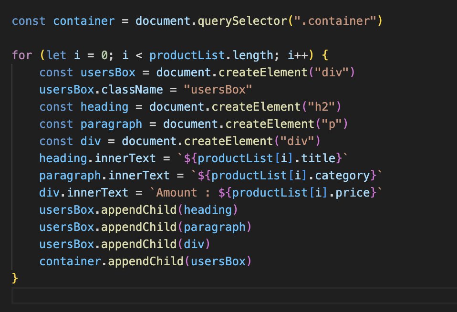Click 'heading' inside usersBox.appendChild(heading)
The width and height of the screenshot is (457, 312).
[x=208, y=210]
